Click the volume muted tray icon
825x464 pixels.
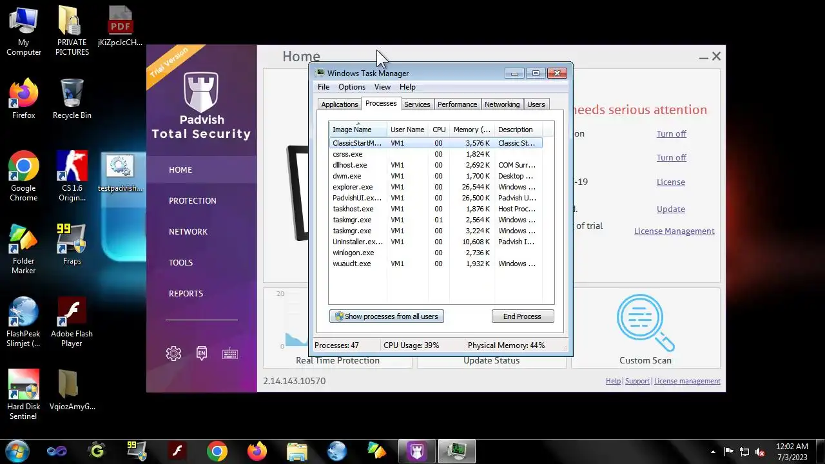760,452
